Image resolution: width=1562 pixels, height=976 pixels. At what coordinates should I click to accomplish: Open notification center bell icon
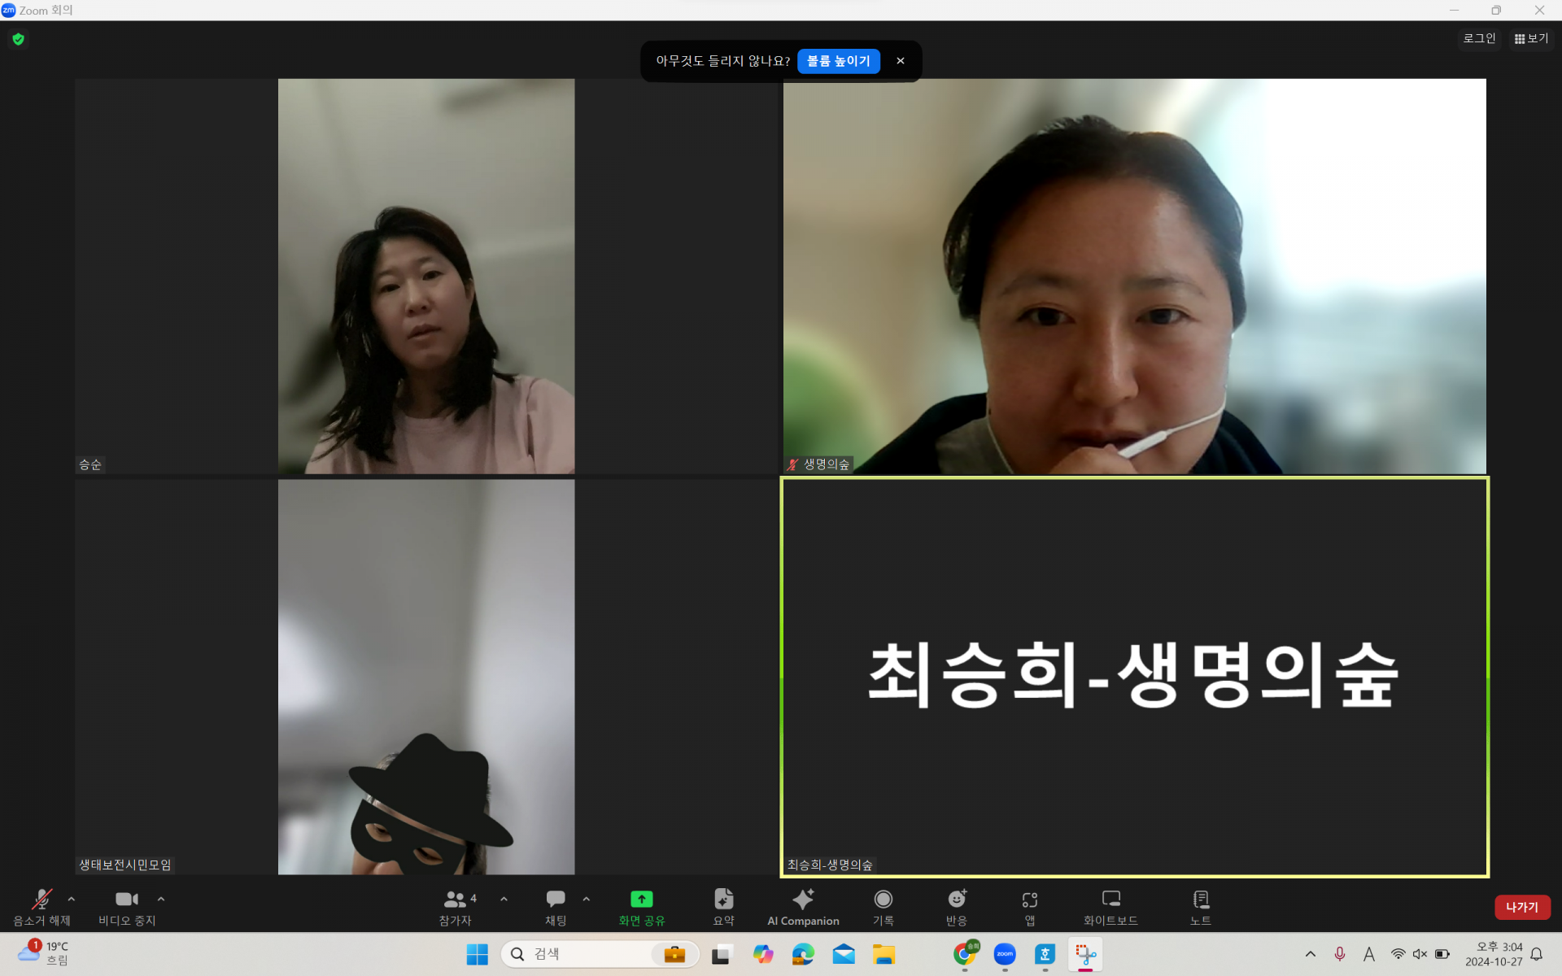coord(1537,954)
